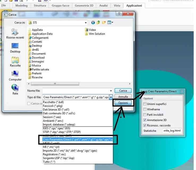Uncheck Annotazione 3D option
196x170 pixels.
pos(145,120)
